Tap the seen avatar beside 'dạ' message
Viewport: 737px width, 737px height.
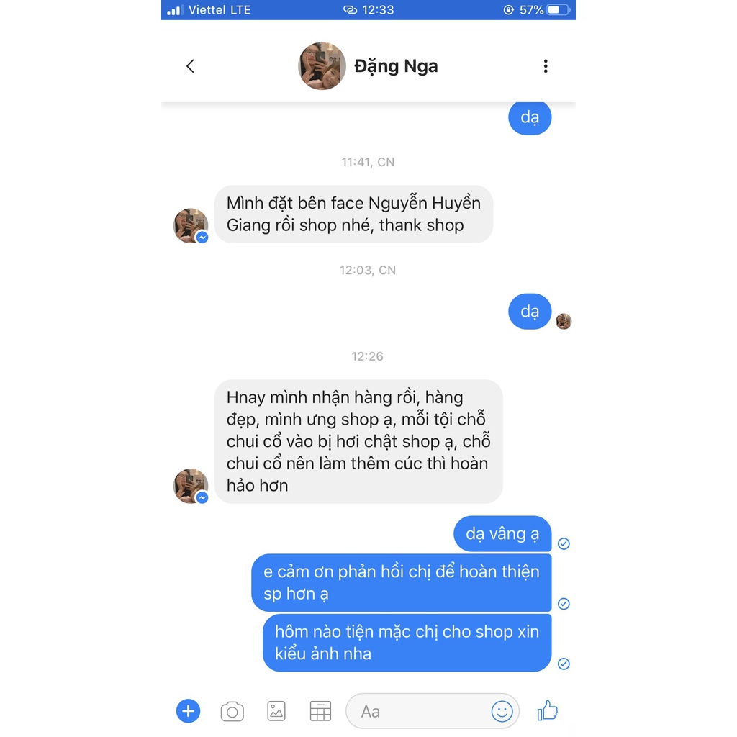pos(564,322)
